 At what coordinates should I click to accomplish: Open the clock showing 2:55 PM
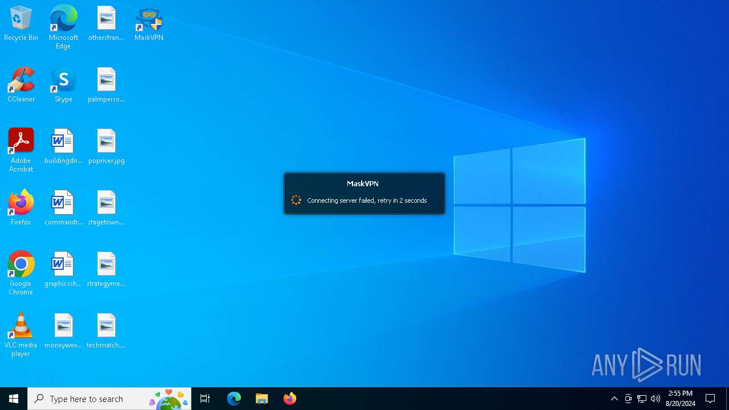681,399
